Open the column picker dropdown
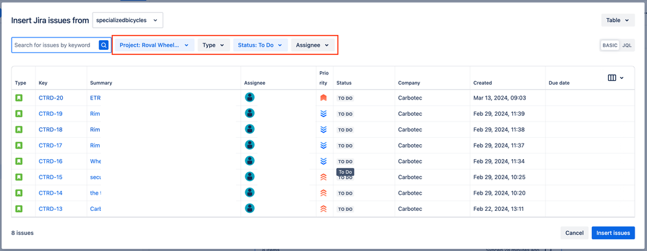The height and width of the screenshot is (251, 647). 616,78
